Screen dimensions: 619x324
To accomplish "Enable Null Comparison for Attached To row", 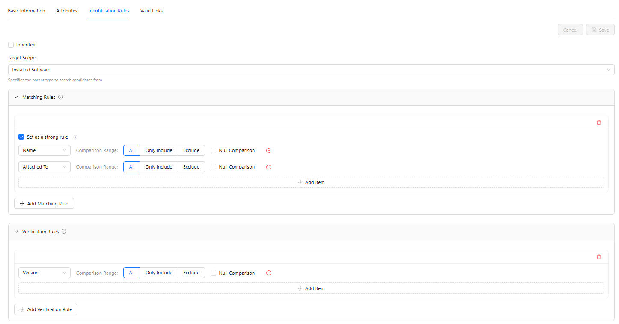I will pos(213,167).
